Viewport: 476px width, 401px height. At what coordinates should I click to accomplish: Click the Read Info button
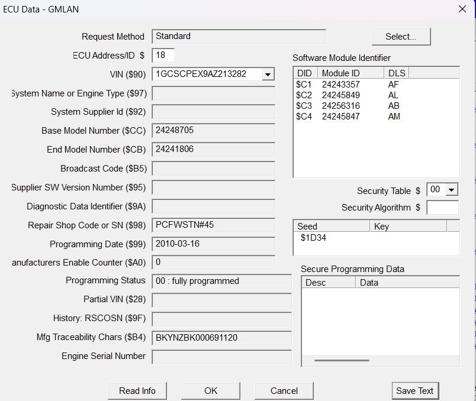pyautogui.click(x=137, y=391)
